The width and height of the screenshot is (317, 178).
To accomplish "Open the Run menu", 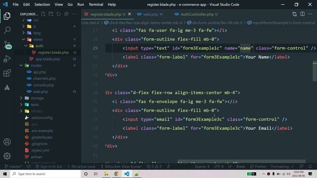I will 80,4.
